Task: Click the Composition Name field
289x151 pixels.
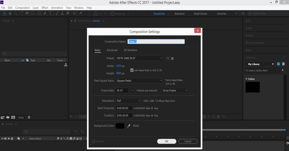Action: [156, 41]
